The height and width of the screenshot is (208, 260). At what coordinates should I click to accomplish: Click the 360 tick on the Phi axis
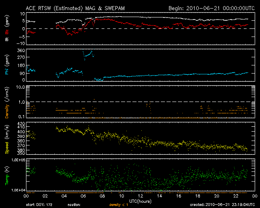click(x=21, y=50)
